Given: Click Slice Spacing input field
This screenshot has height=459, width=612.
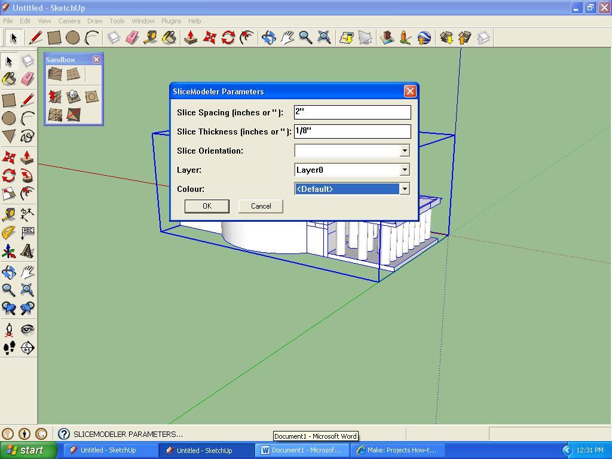Looking at the screenshot, I should tap(353, 112).
